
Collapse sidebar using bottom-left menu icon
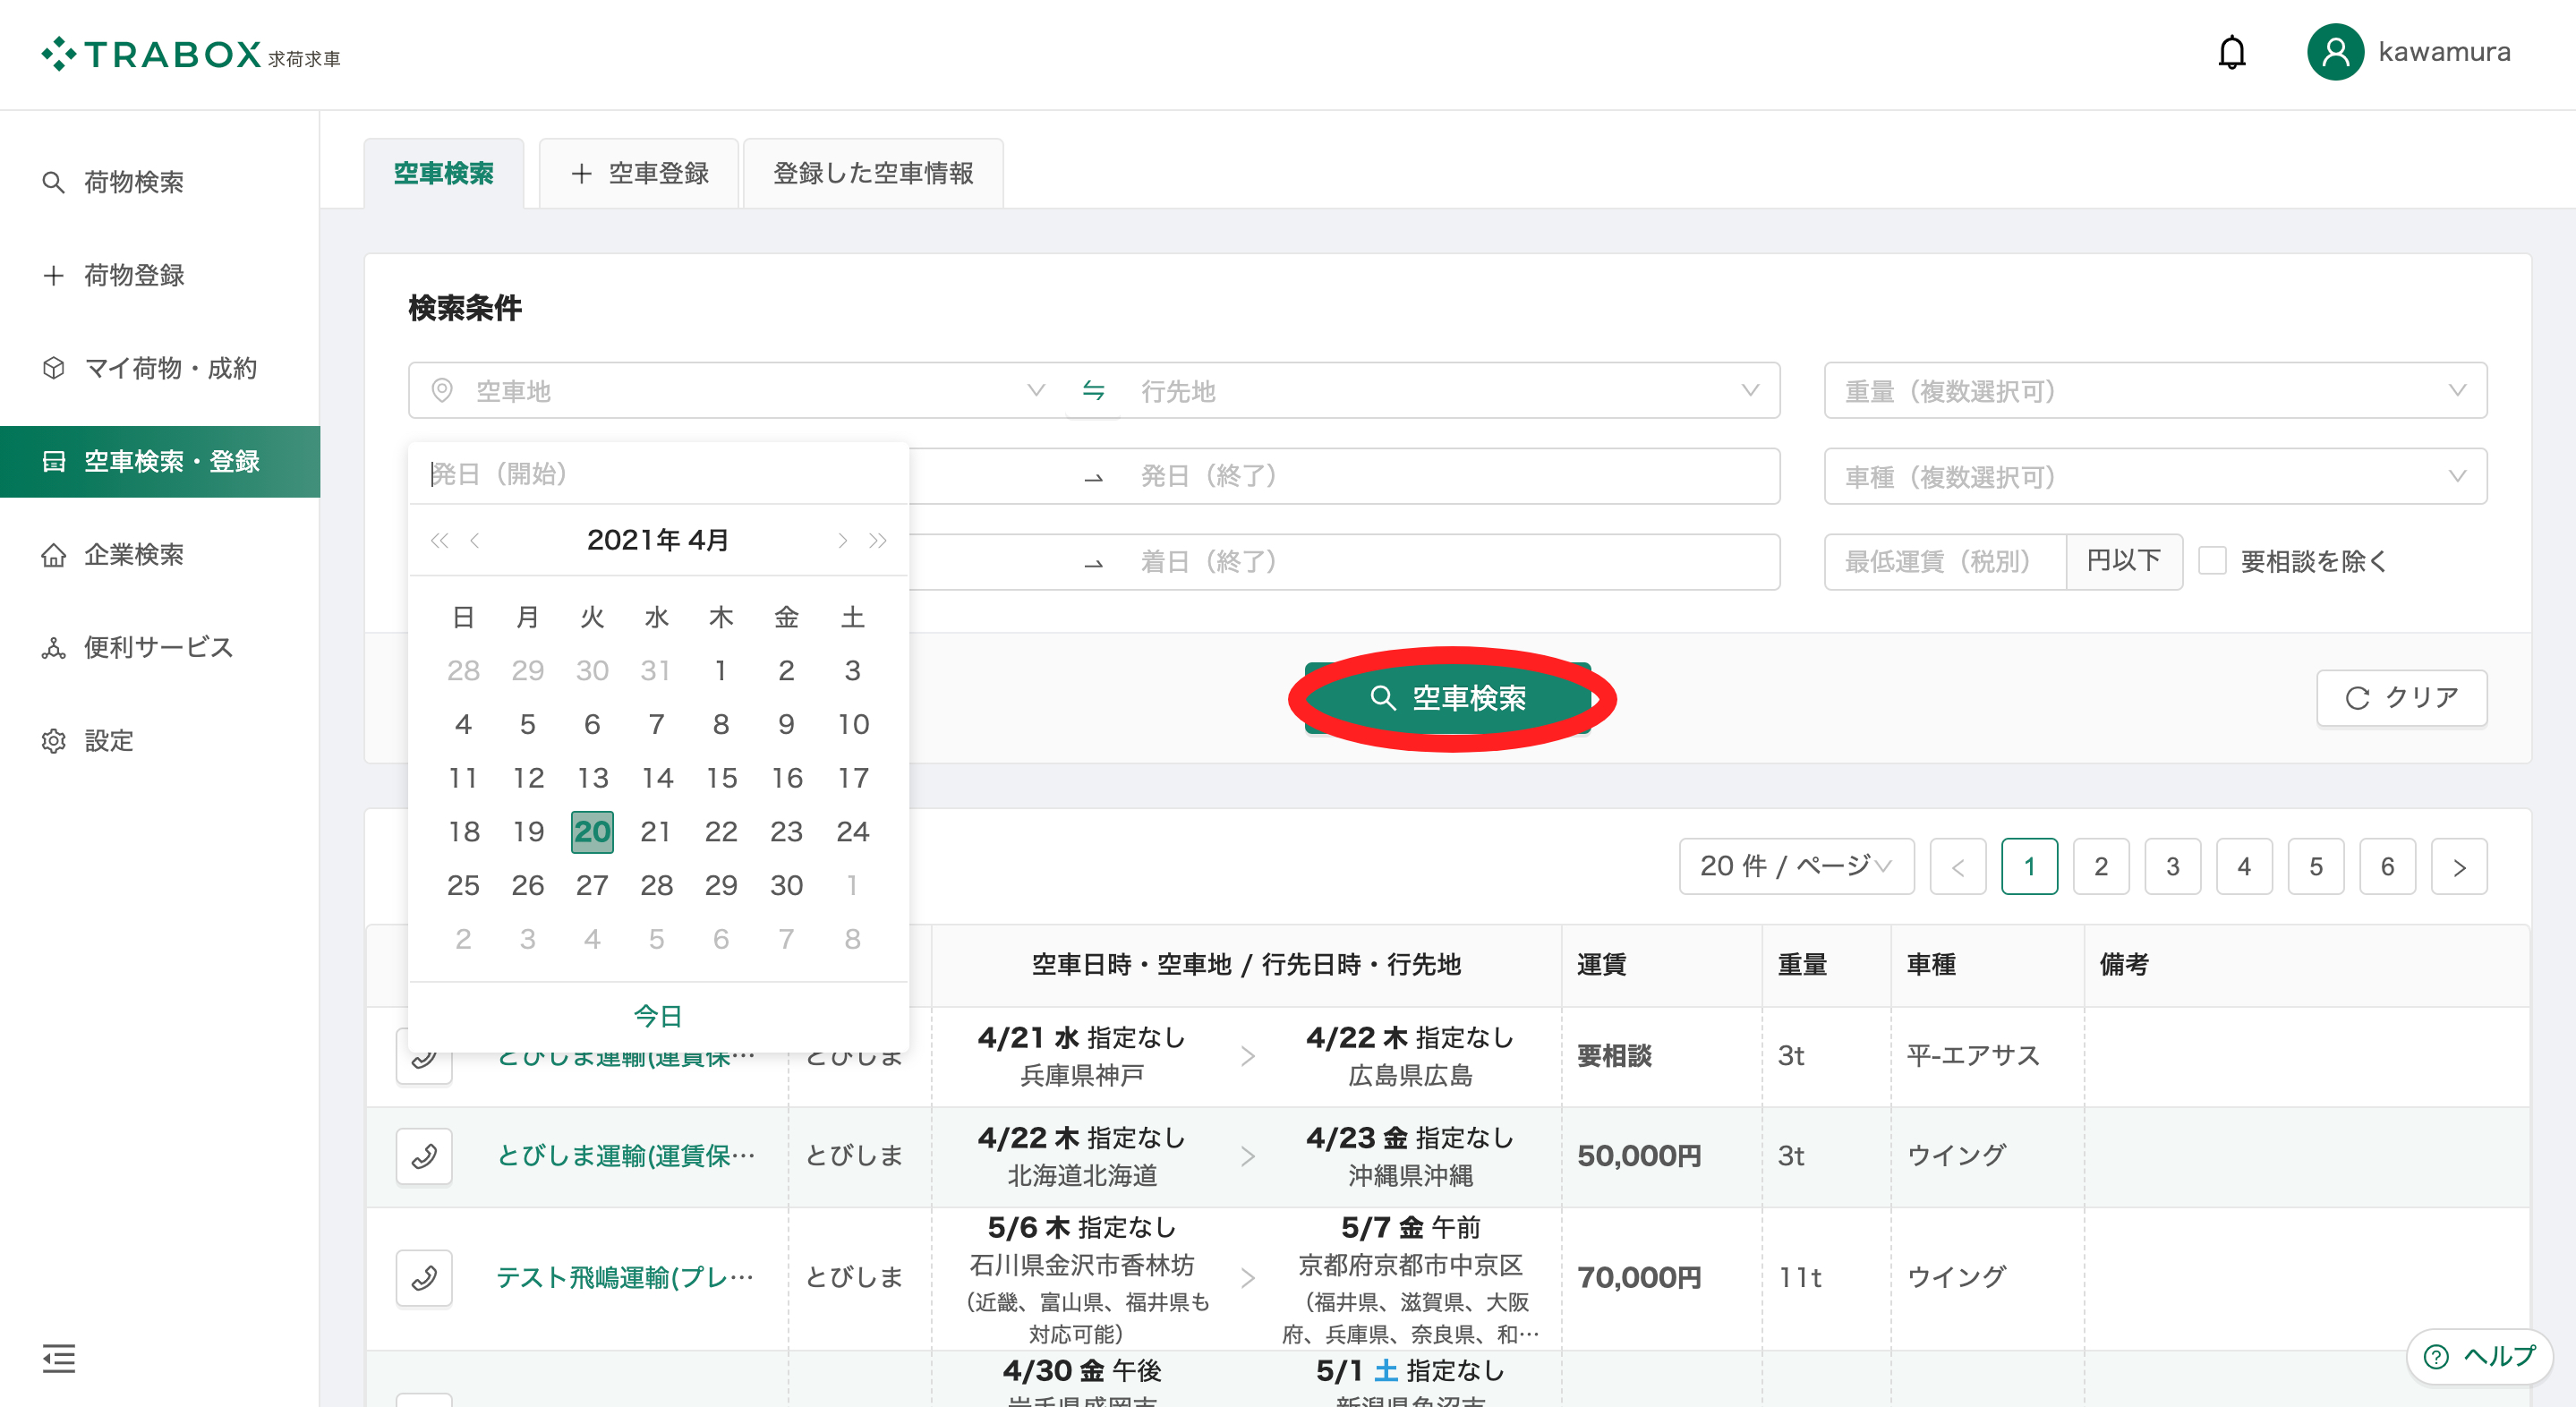click(59, 1358)
